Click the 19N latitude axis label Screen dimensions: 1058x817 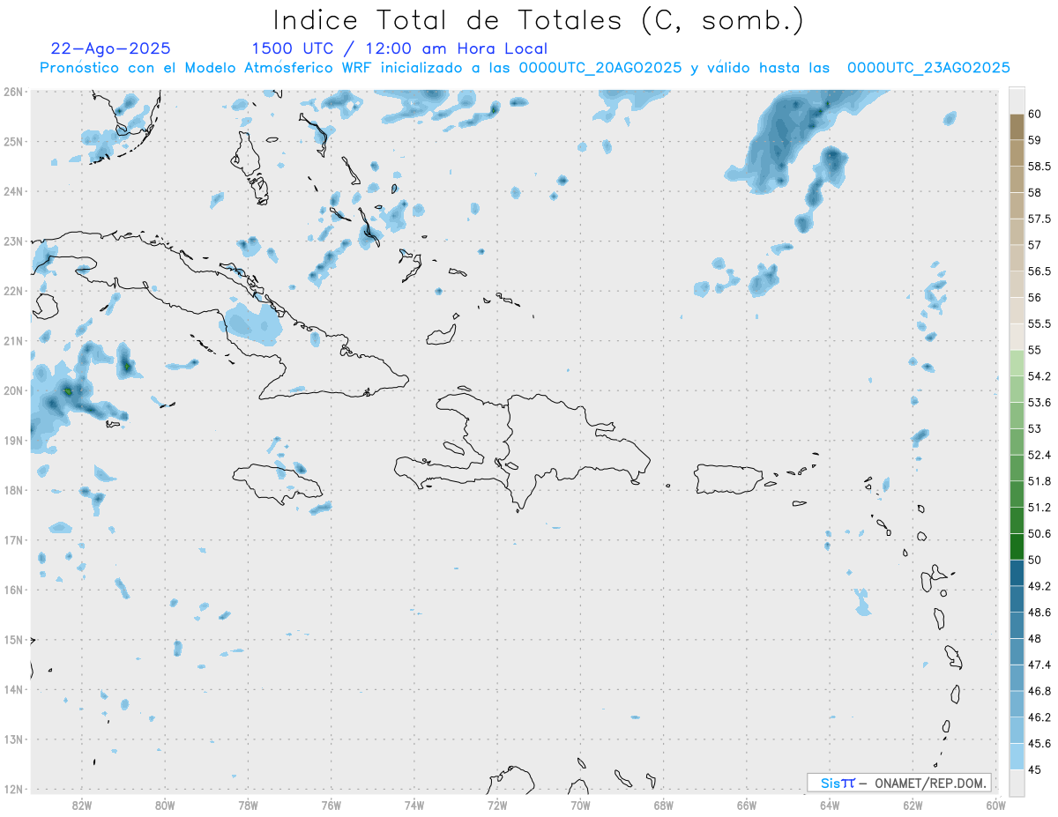click(13, 440)
